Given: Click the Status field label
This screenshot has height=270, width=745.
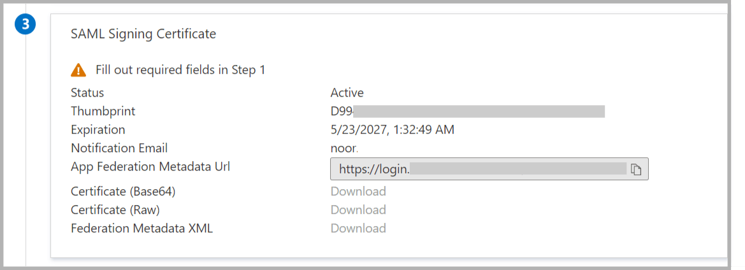Looking at the screenshot, I should coord(87,93).
